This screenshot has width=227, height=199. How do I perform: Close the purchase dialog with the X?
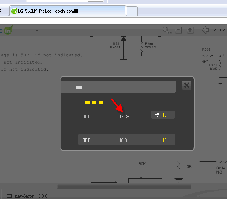pos(187,85)
